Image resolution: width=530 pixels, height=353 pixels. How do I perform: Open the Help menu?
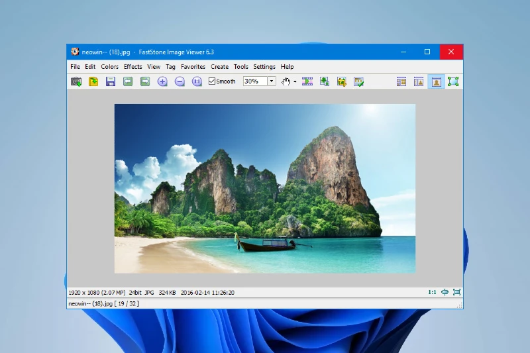click(x=287, y=66)
